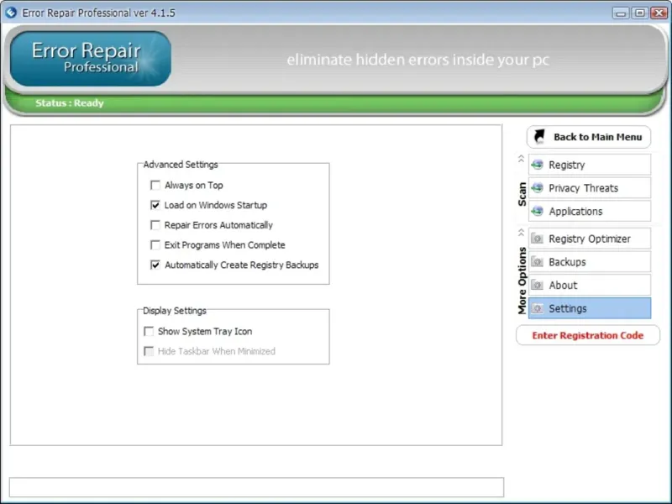Click the Advanced Settings group label
Viewport: 672px width, 504px height.
pos(181,165)
